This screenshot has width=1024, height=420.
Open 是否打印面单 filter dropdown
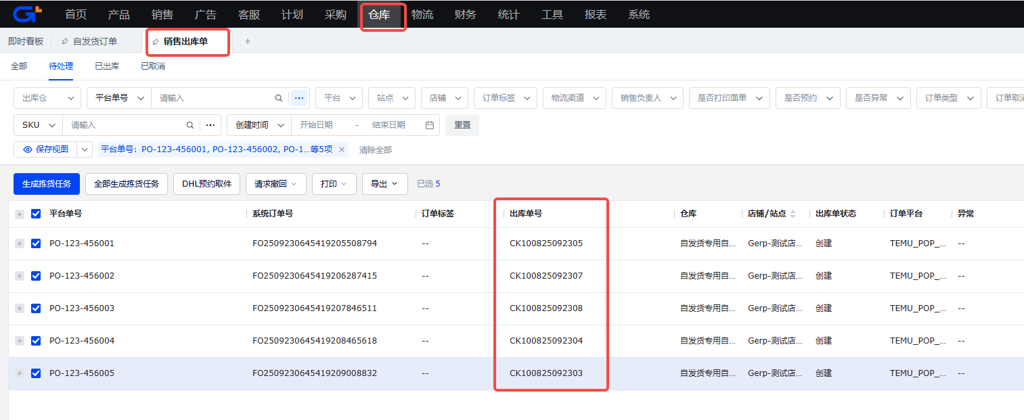[730, 98]
